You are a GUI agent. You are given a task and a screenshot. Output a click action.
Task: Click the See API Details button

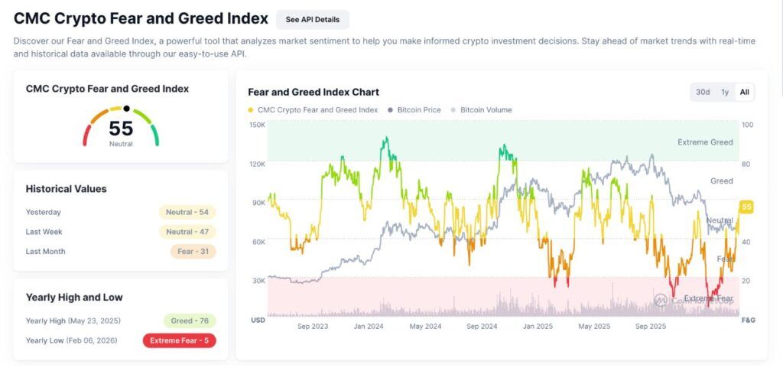tap(313, 19)
